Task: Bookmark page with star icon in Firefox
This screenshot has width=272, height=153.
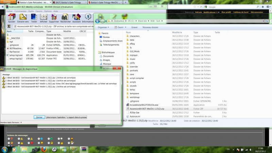Action: click(195, 7)
